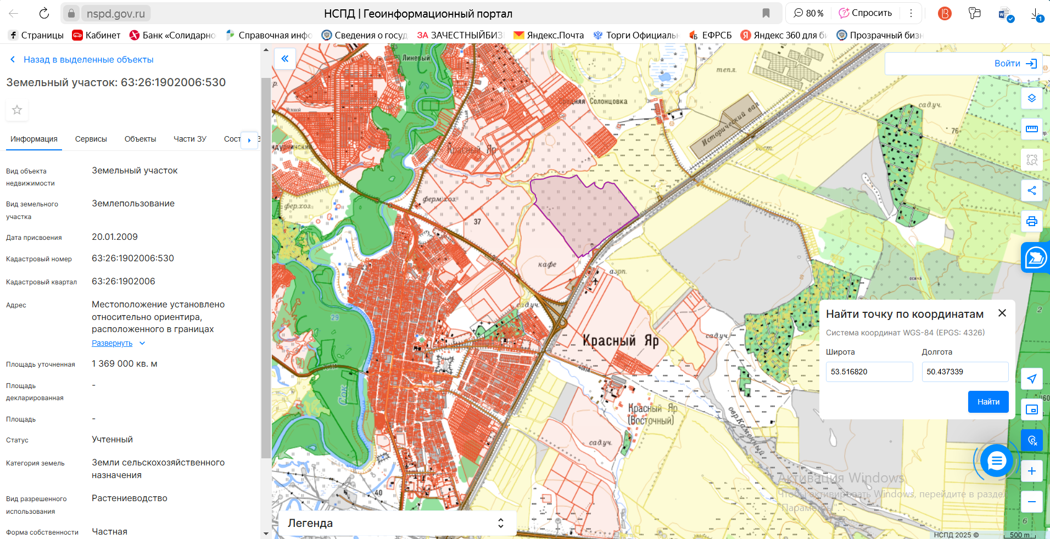The height and width of the screenshot is (539, 1050).
Task: Open the chat assistant bubble
Action: coord(996,462)
